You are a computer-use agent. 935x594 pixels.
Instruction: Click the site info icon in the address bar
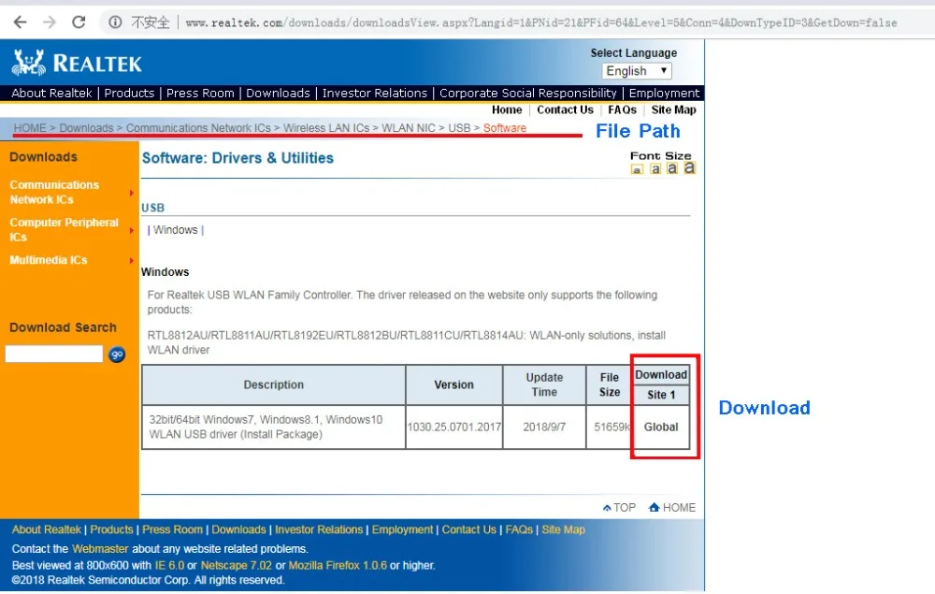[115, 22]
